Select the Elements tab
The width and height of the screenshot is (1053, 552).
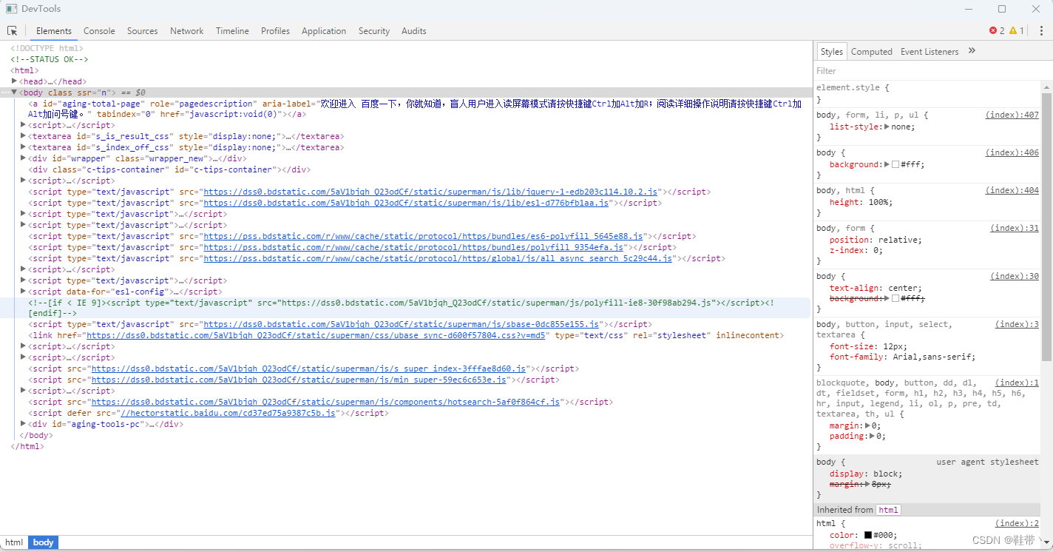[54, 31]
